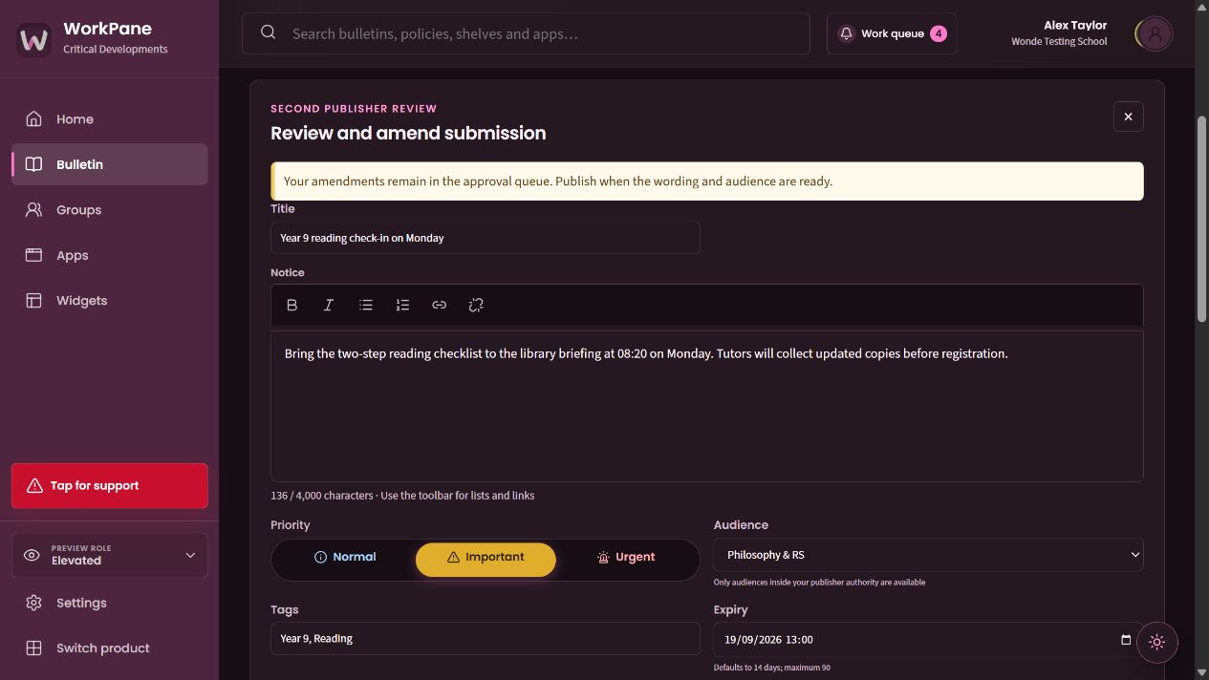Click the Title input field
The height and width of the screenshot is (680, 1209).
[486, 238]
